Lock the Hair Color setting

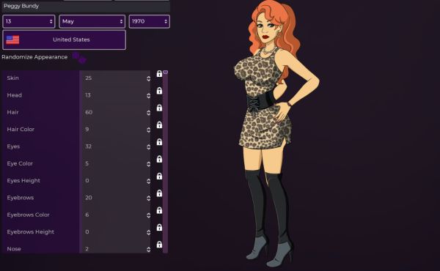click(x=159, y=125)
